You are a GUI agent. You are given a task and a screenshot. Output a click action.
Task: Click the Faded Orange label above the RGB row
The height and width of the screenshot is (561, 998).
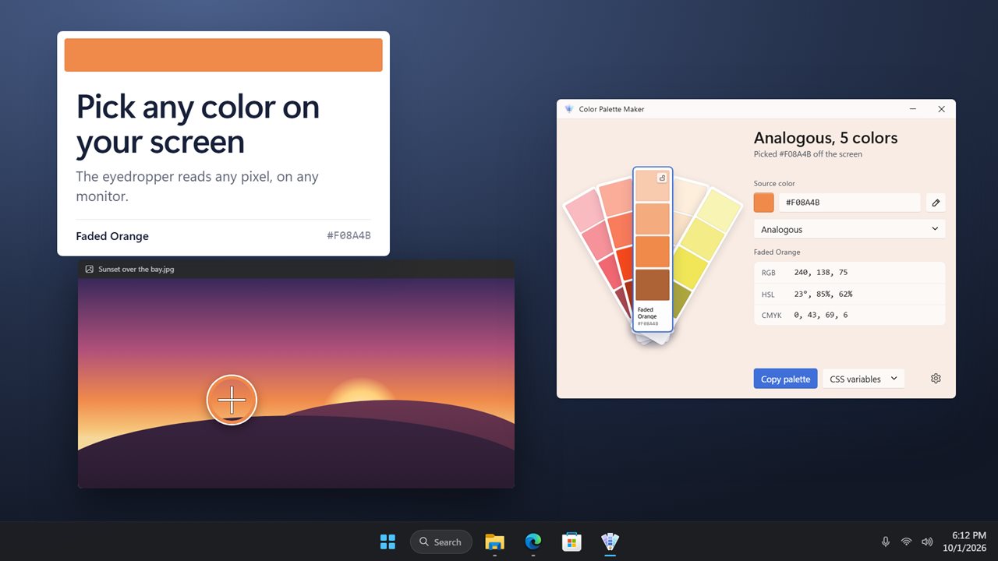[x=777, y=252]
